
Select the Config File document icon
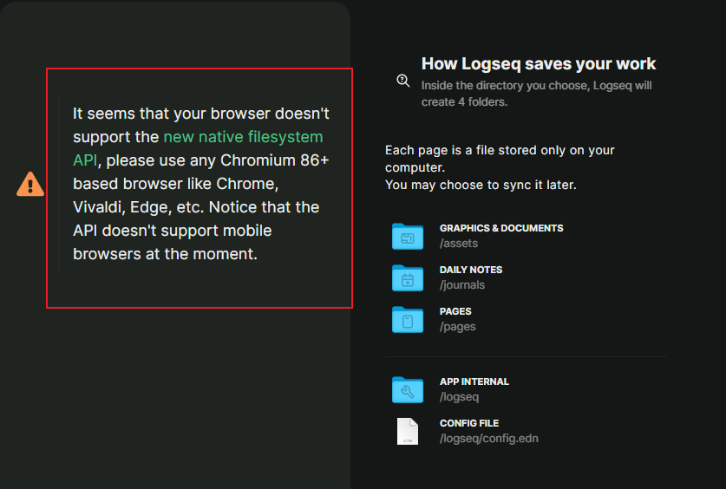(x=408, y=432)
